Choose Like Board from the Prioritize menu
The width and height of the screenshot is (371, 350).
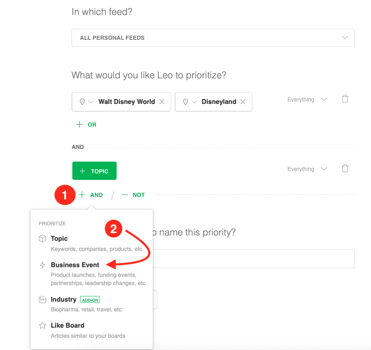point(67,326)
